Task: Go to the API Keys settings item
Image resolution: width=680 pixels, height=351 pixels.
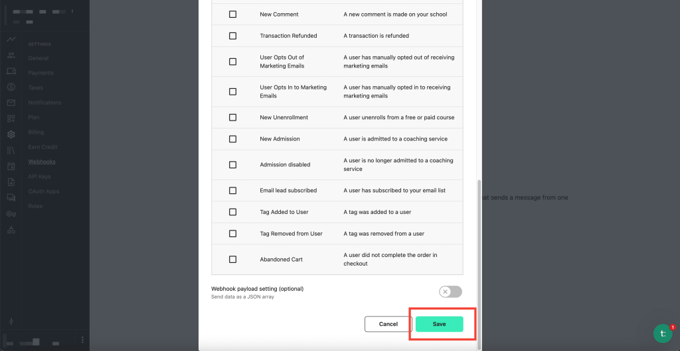Action: point(39,177)
